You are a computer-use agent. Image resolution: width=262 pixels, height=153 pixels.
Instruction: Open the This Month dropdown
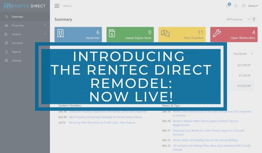pyautogui.click(x=242, y=54)
